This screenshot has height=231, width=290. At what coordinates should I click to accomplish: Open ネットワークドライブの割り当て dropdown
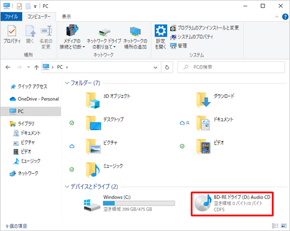click(104, 39)
